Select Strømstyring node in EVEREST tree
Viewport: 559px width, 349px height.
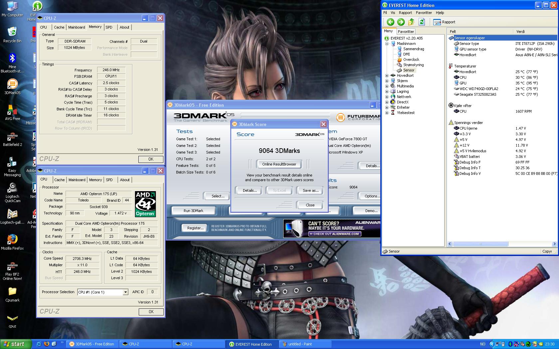pos(413,65)
